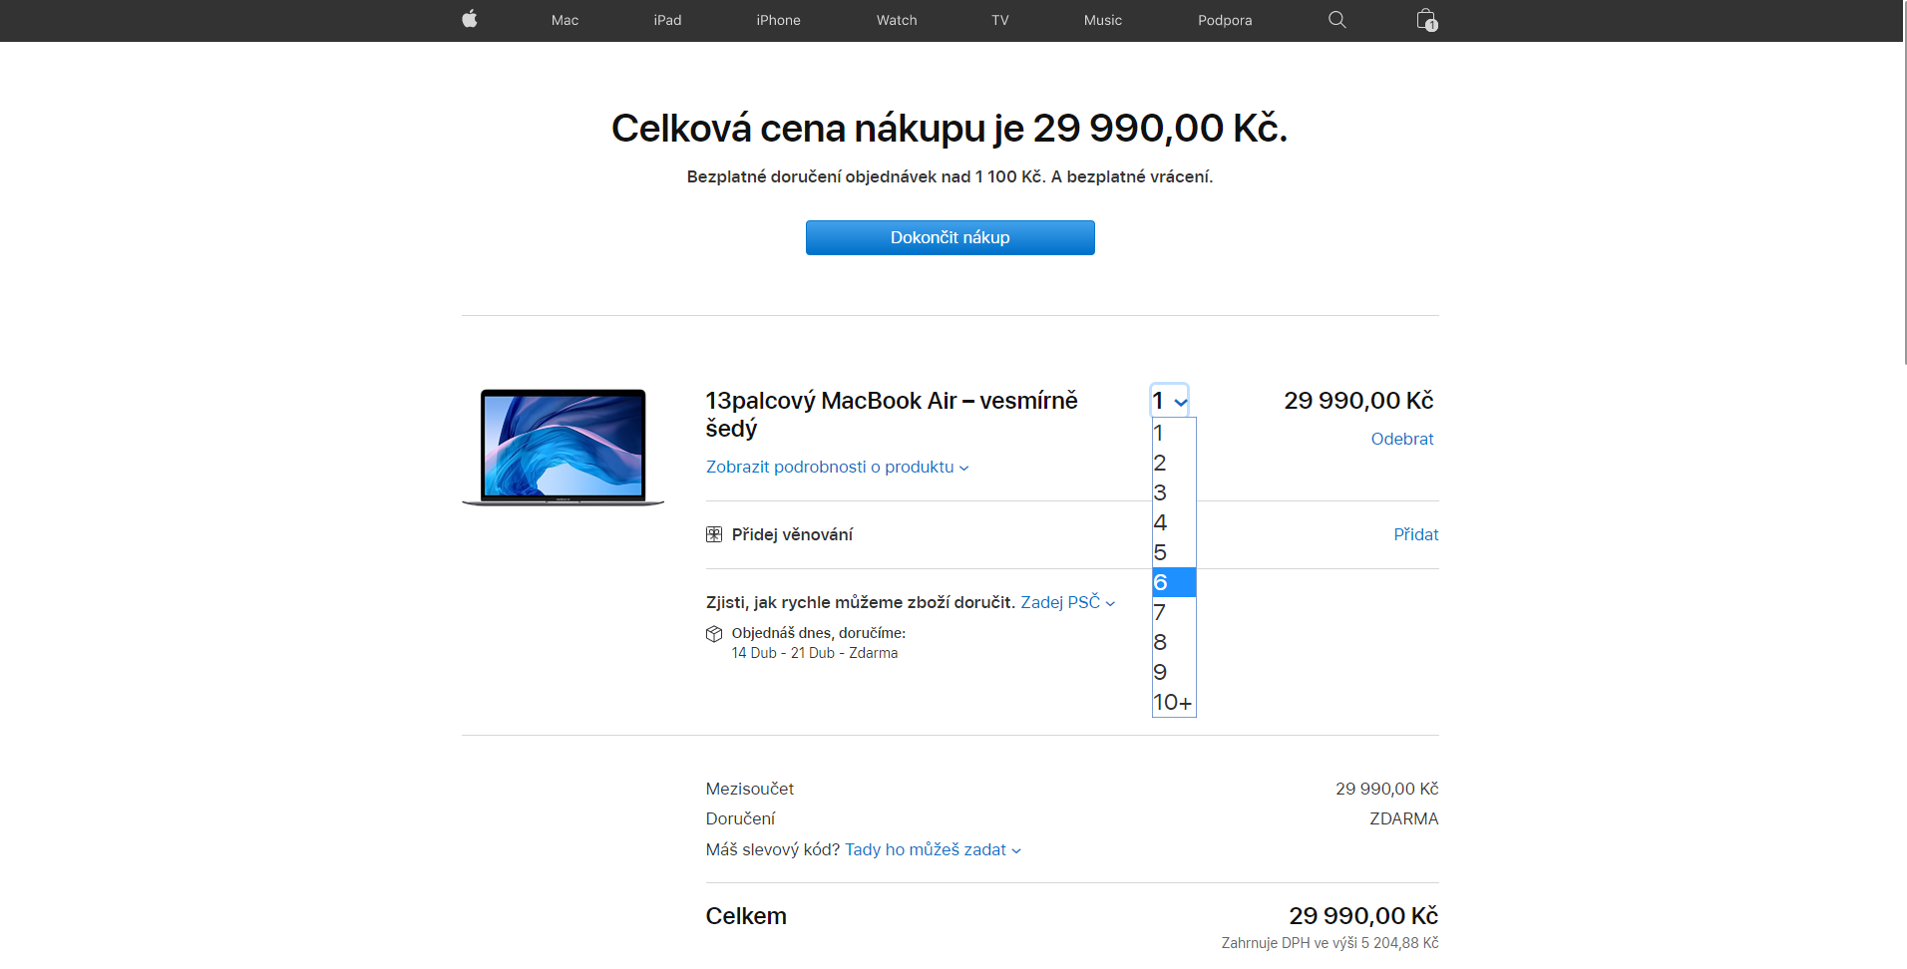1907x969 pixels.
Task: Click the 'Celkem' total label
Action: (x=746, y=916)
